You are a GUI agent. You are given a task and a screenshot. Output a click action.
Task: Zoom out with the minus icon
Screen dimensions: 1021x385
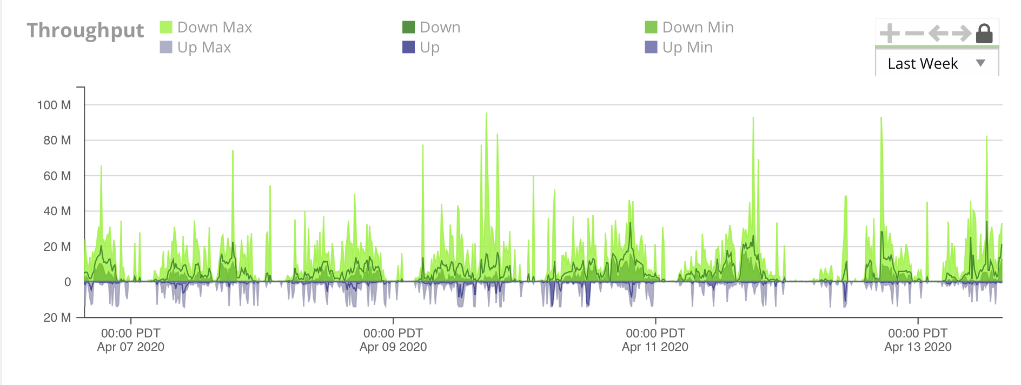click(x=914, y=34)
